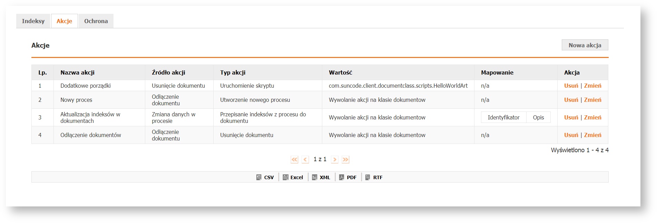Jump to the last page of results

pyautogui.click(x=345, y=159)
